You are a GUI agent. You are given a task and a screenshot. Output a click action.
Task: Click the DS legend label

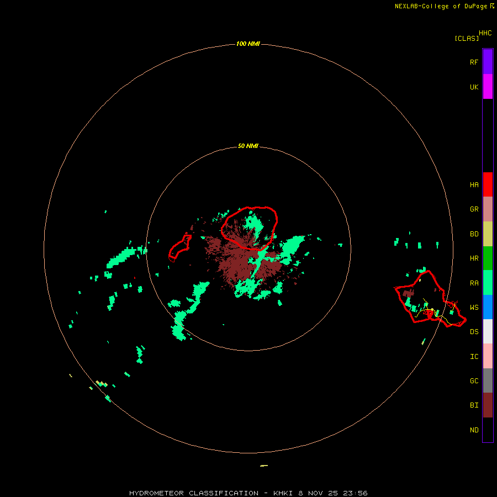pos(474,332)
